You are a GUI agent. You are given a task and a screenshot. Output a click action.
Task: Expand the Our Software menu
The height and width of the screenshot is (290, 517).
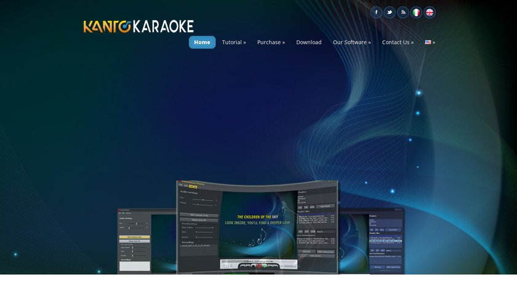(352, 42)
